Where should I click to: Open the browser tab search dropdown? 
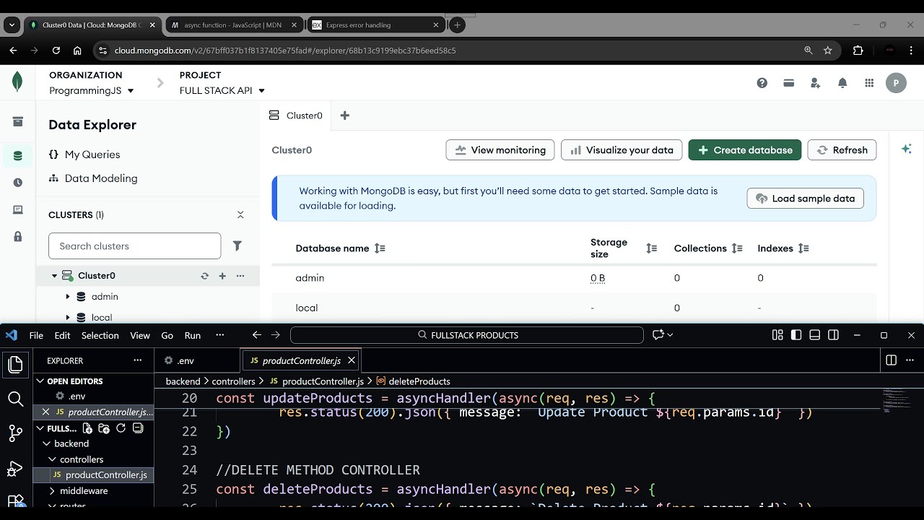pos(12,25)
